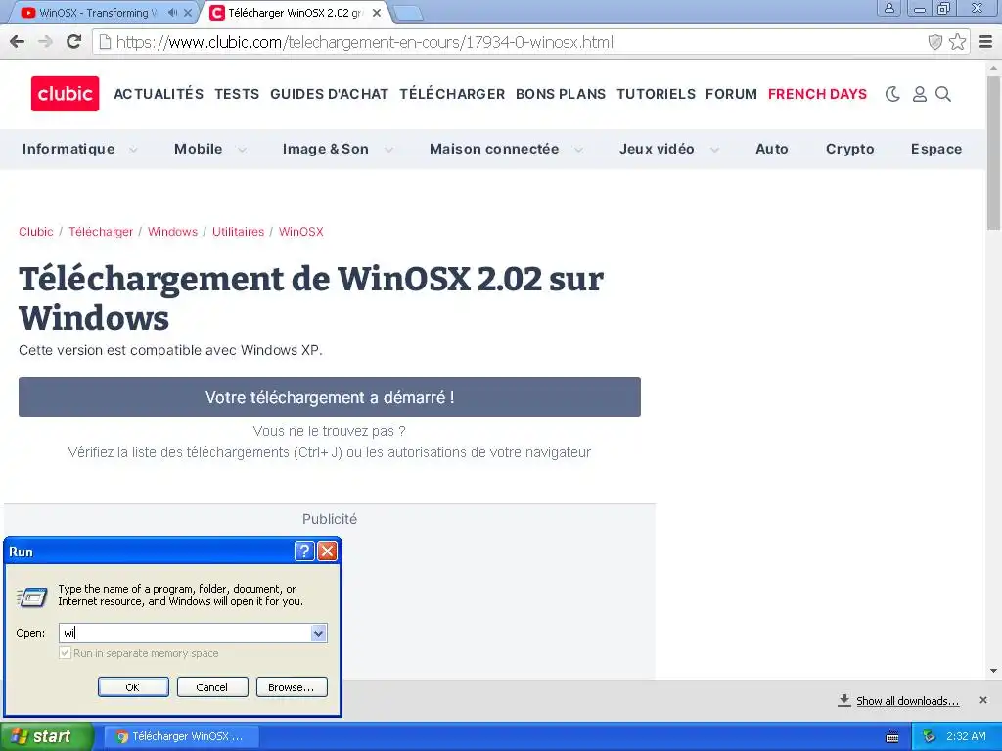The image size is (1002, 751).
Task: Open the Espace category
Action: 936,149
